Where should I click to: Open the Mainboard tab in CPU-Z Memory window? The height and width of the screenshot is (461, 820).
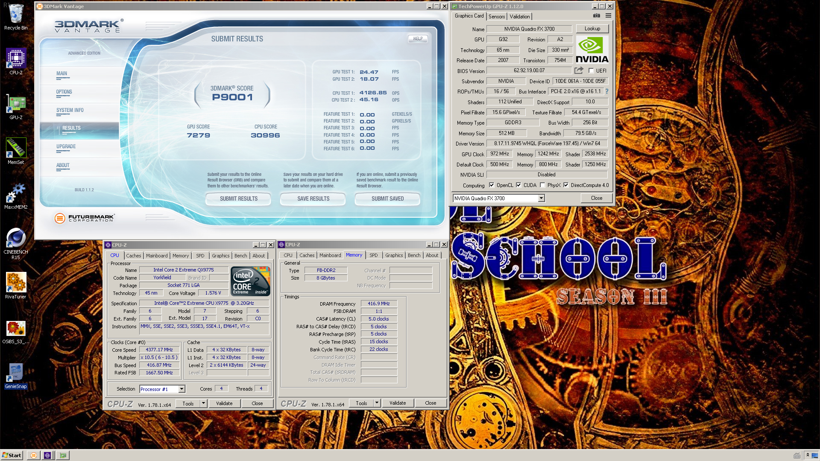click(x=330, y=255)
